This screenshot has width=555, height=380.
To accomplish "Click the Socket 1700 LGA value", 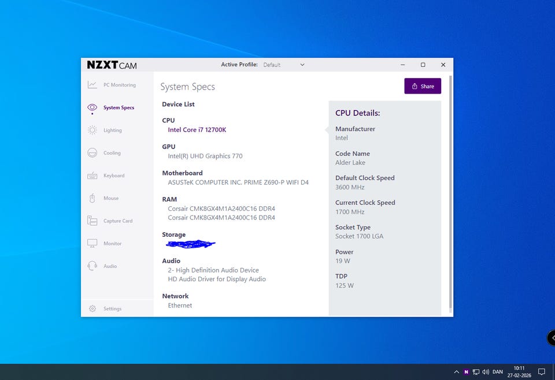I will [359, 236].
